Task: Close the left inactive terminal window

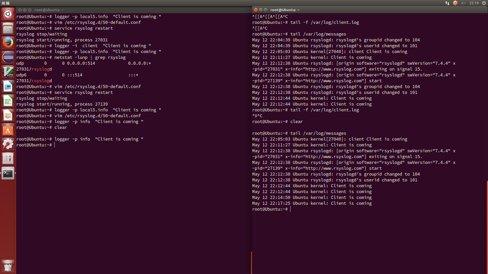Action: (20, 10)
